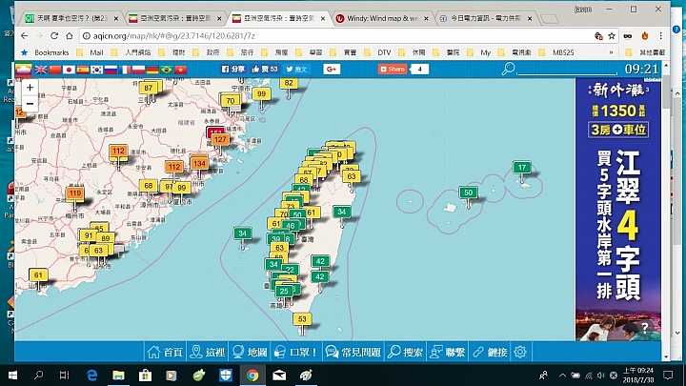This screenshot has width=686, height=386.
Task: Share page via Facebook 分享 button
Action: click(232, 70)
